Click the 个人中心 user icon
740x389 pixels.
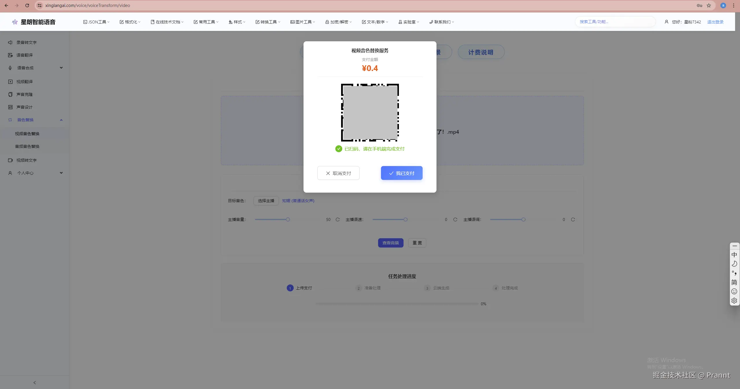tap(10, 173)
